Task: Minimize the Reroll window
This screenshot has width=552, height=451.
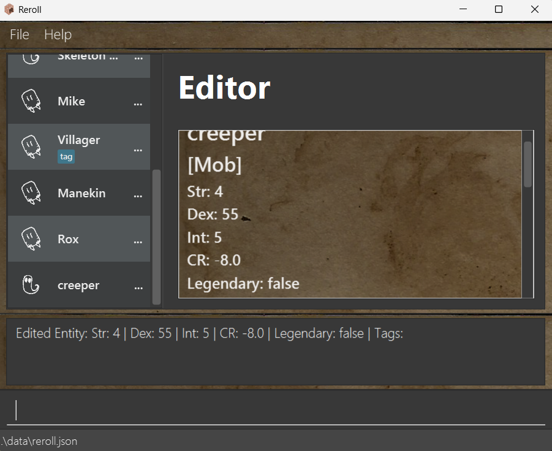Action: pyautogui.click(x=463, y=9)
